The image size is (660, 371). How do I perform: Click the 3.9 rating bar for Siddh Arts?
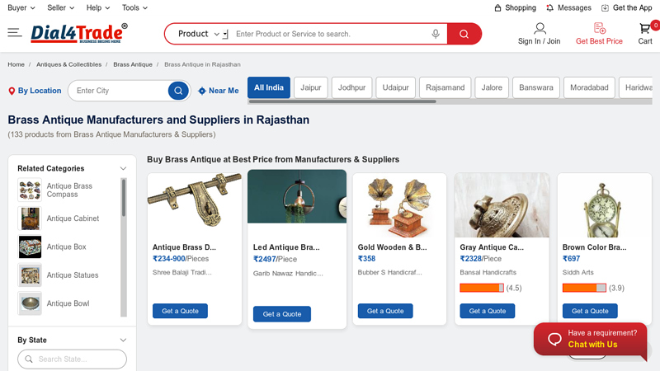[584, 288]
